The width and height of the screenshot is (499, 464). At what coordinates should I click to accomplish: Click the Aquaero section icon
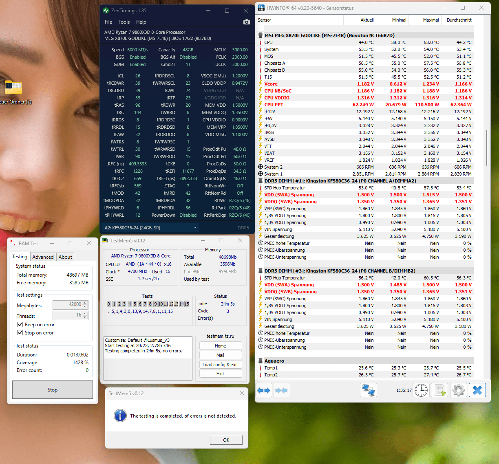[261, 361]
